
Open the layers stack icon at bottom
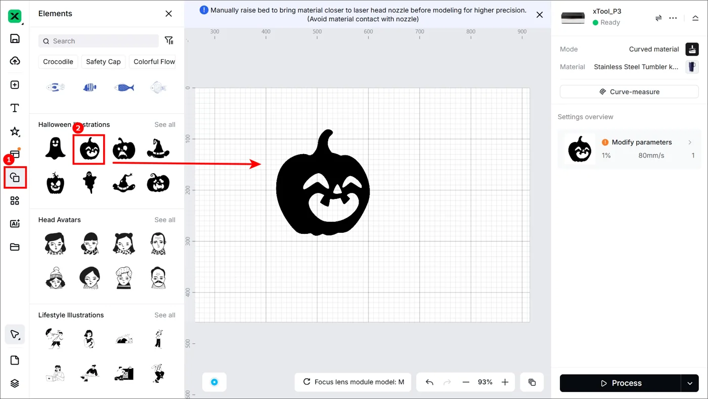[15, 383]
